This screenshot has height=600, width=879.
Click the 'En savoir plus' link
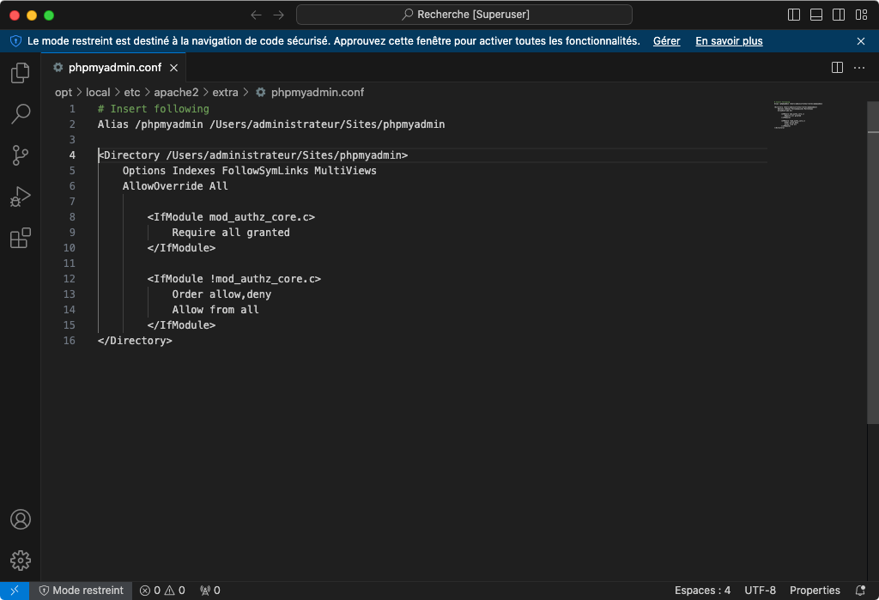coord(729,40)
